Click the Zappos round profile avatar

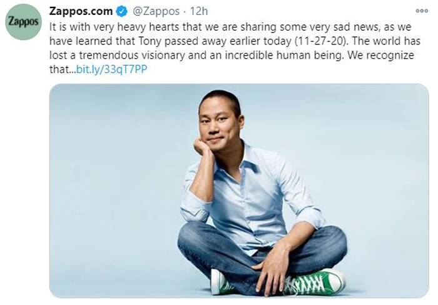tap(24, 22)
